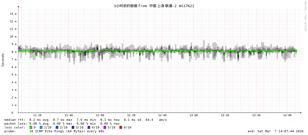Click the 11:20 time axis label
This screenshot has width=308, height=135.
click(x=37, y=115)
